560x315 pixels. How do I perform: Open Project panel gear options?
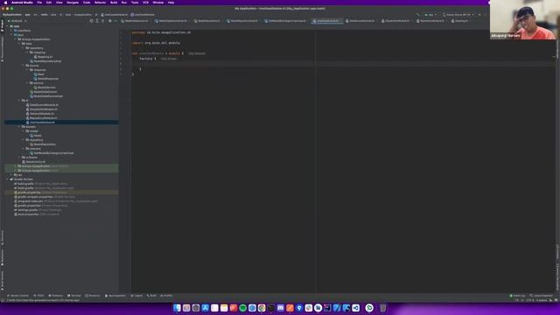109,21
